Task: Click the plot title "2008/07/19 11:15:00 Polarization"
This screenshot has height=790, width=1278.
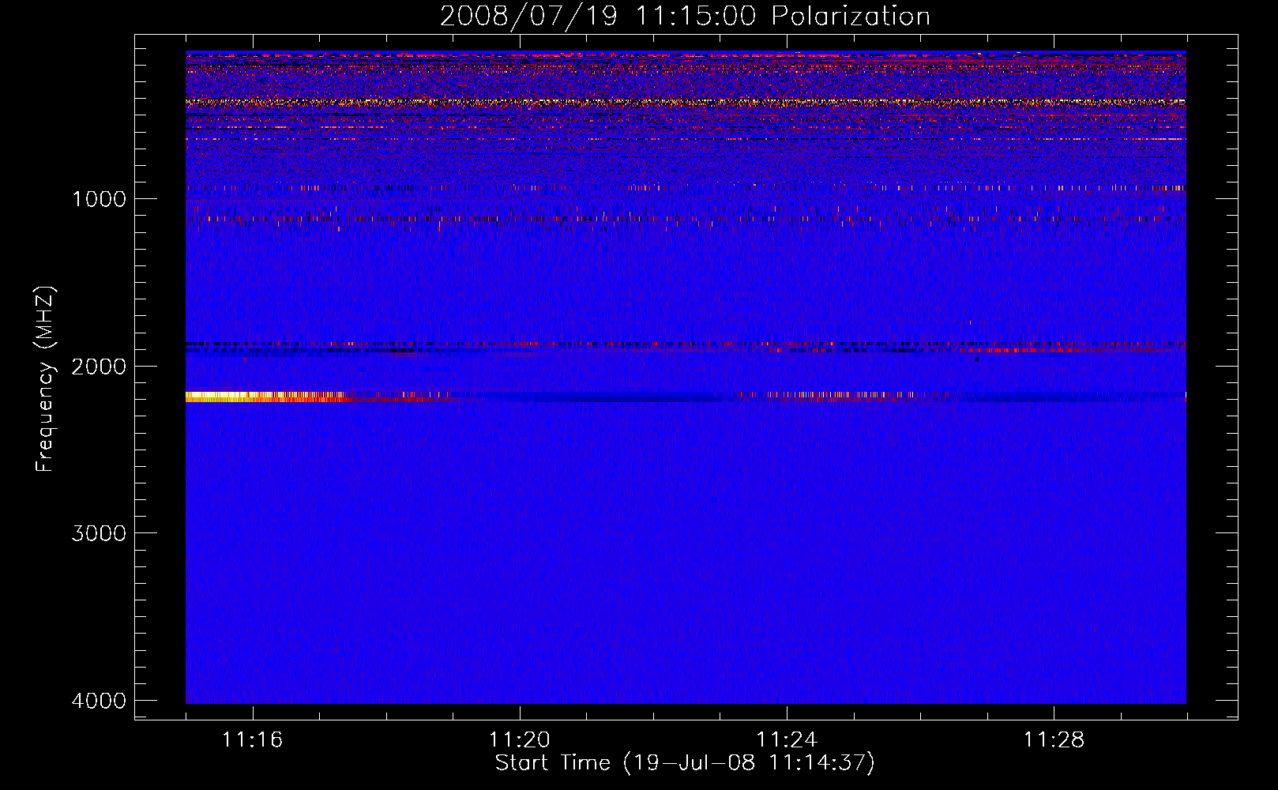Action: coord(685,17)
